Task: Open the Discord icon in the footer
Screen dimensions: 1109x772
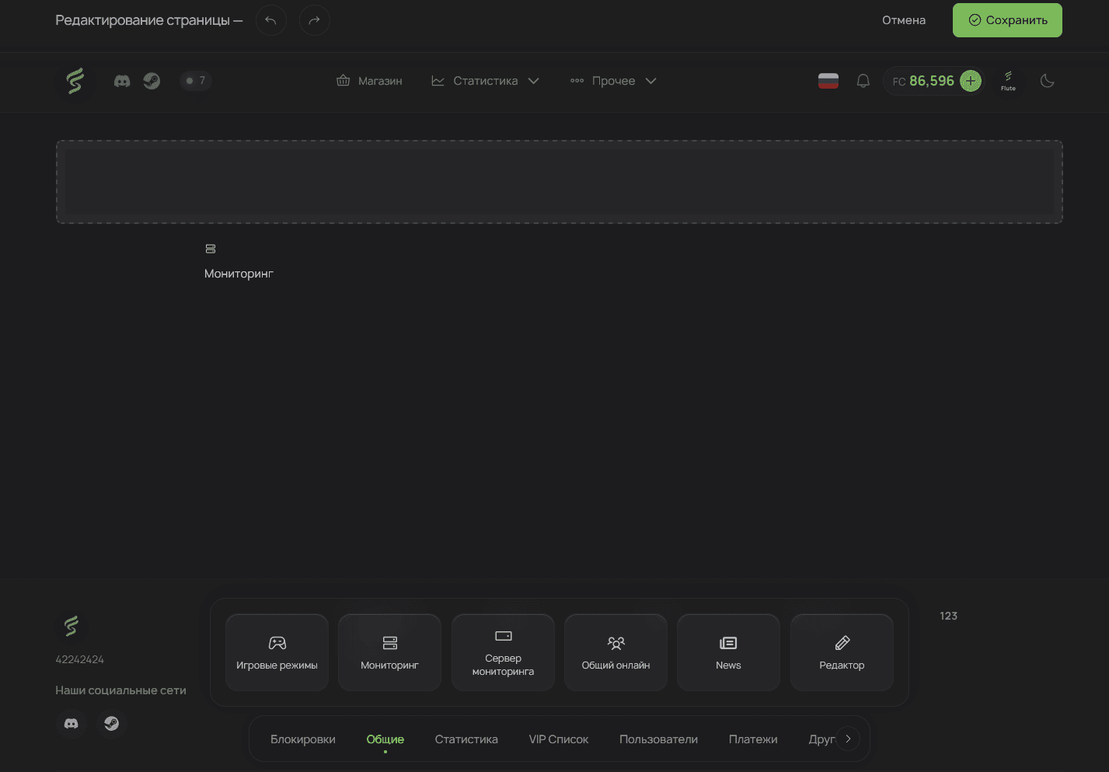Action: coord(71,723)
